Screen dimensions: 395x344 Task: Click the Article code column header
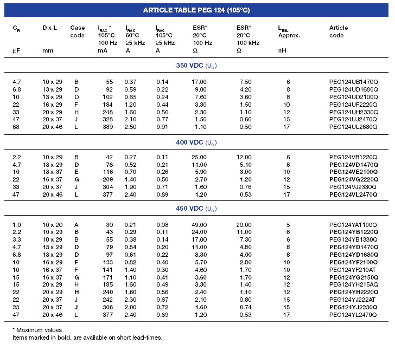pyautogui.click(x=339, y=31)
